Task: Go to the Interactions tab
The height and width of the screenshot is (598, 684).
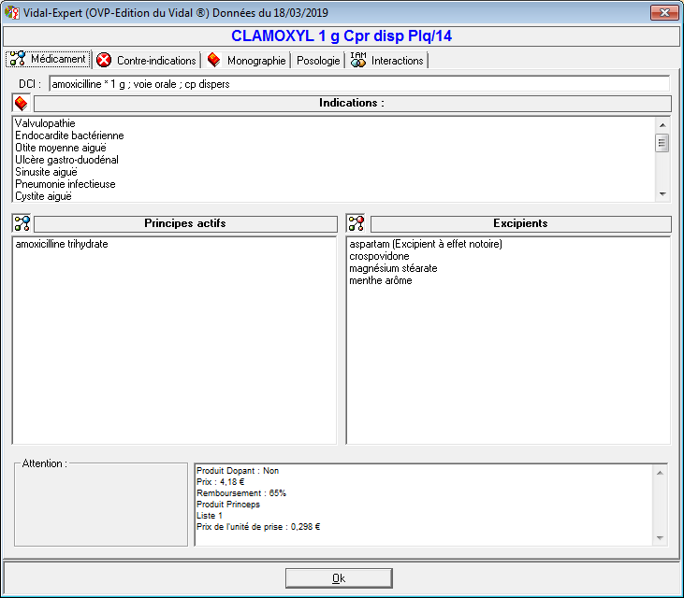Action: point(387,60)
